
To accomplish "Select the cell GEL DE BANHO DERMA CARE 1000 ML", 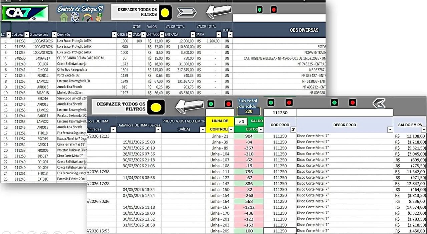I will (x=87, y=58).
